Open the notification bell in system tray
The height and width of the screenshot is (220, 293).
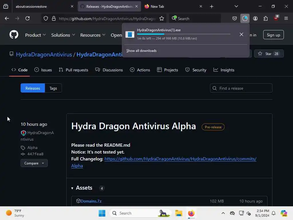[x=274, y=213]
